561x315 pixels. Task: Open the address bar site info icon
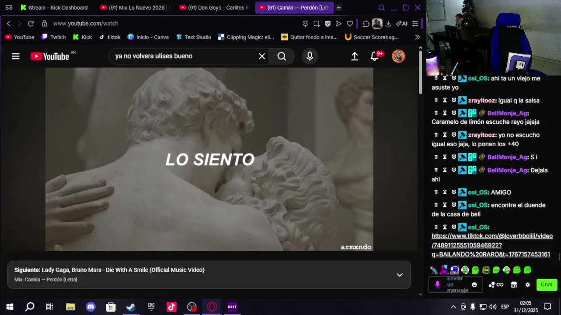(x=44, y=24)
